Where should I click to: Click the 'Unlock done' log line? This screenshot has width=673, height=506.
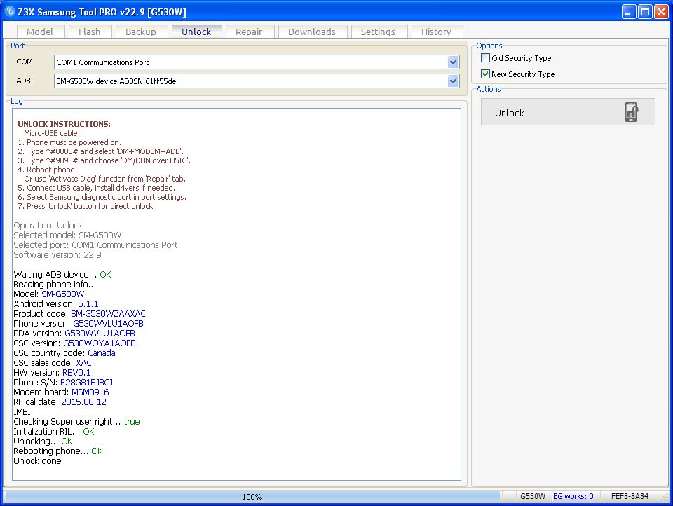tap(37, 461)
